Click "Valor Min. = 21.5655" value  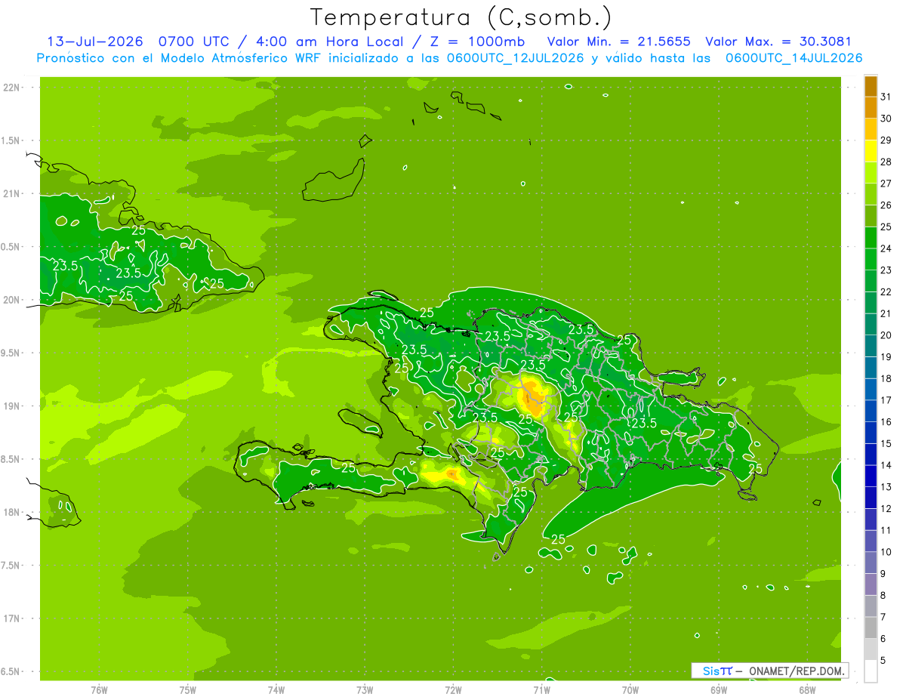pyautogui.click(x=618, y=42)
